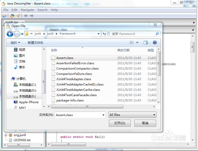
Task: Click the 搜索 framework search box
Action: pyautogui.click(x=135, y=34)
